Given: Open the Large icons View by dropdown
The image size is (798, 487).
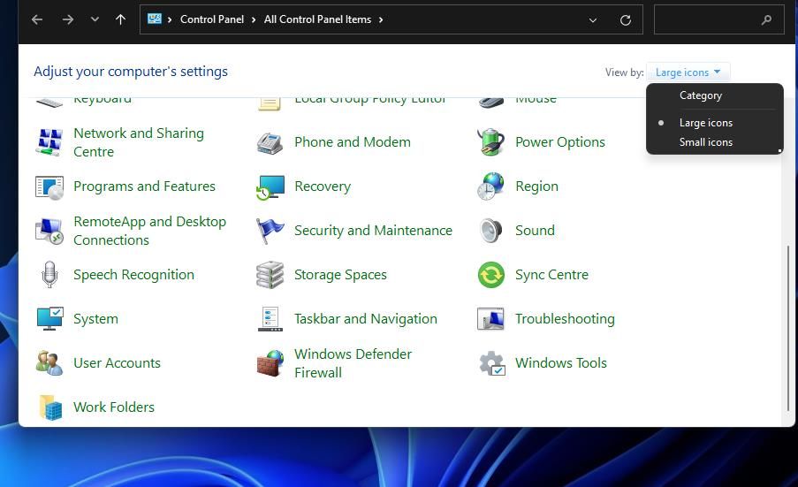Looking at the screenshot, I should 688,72.
